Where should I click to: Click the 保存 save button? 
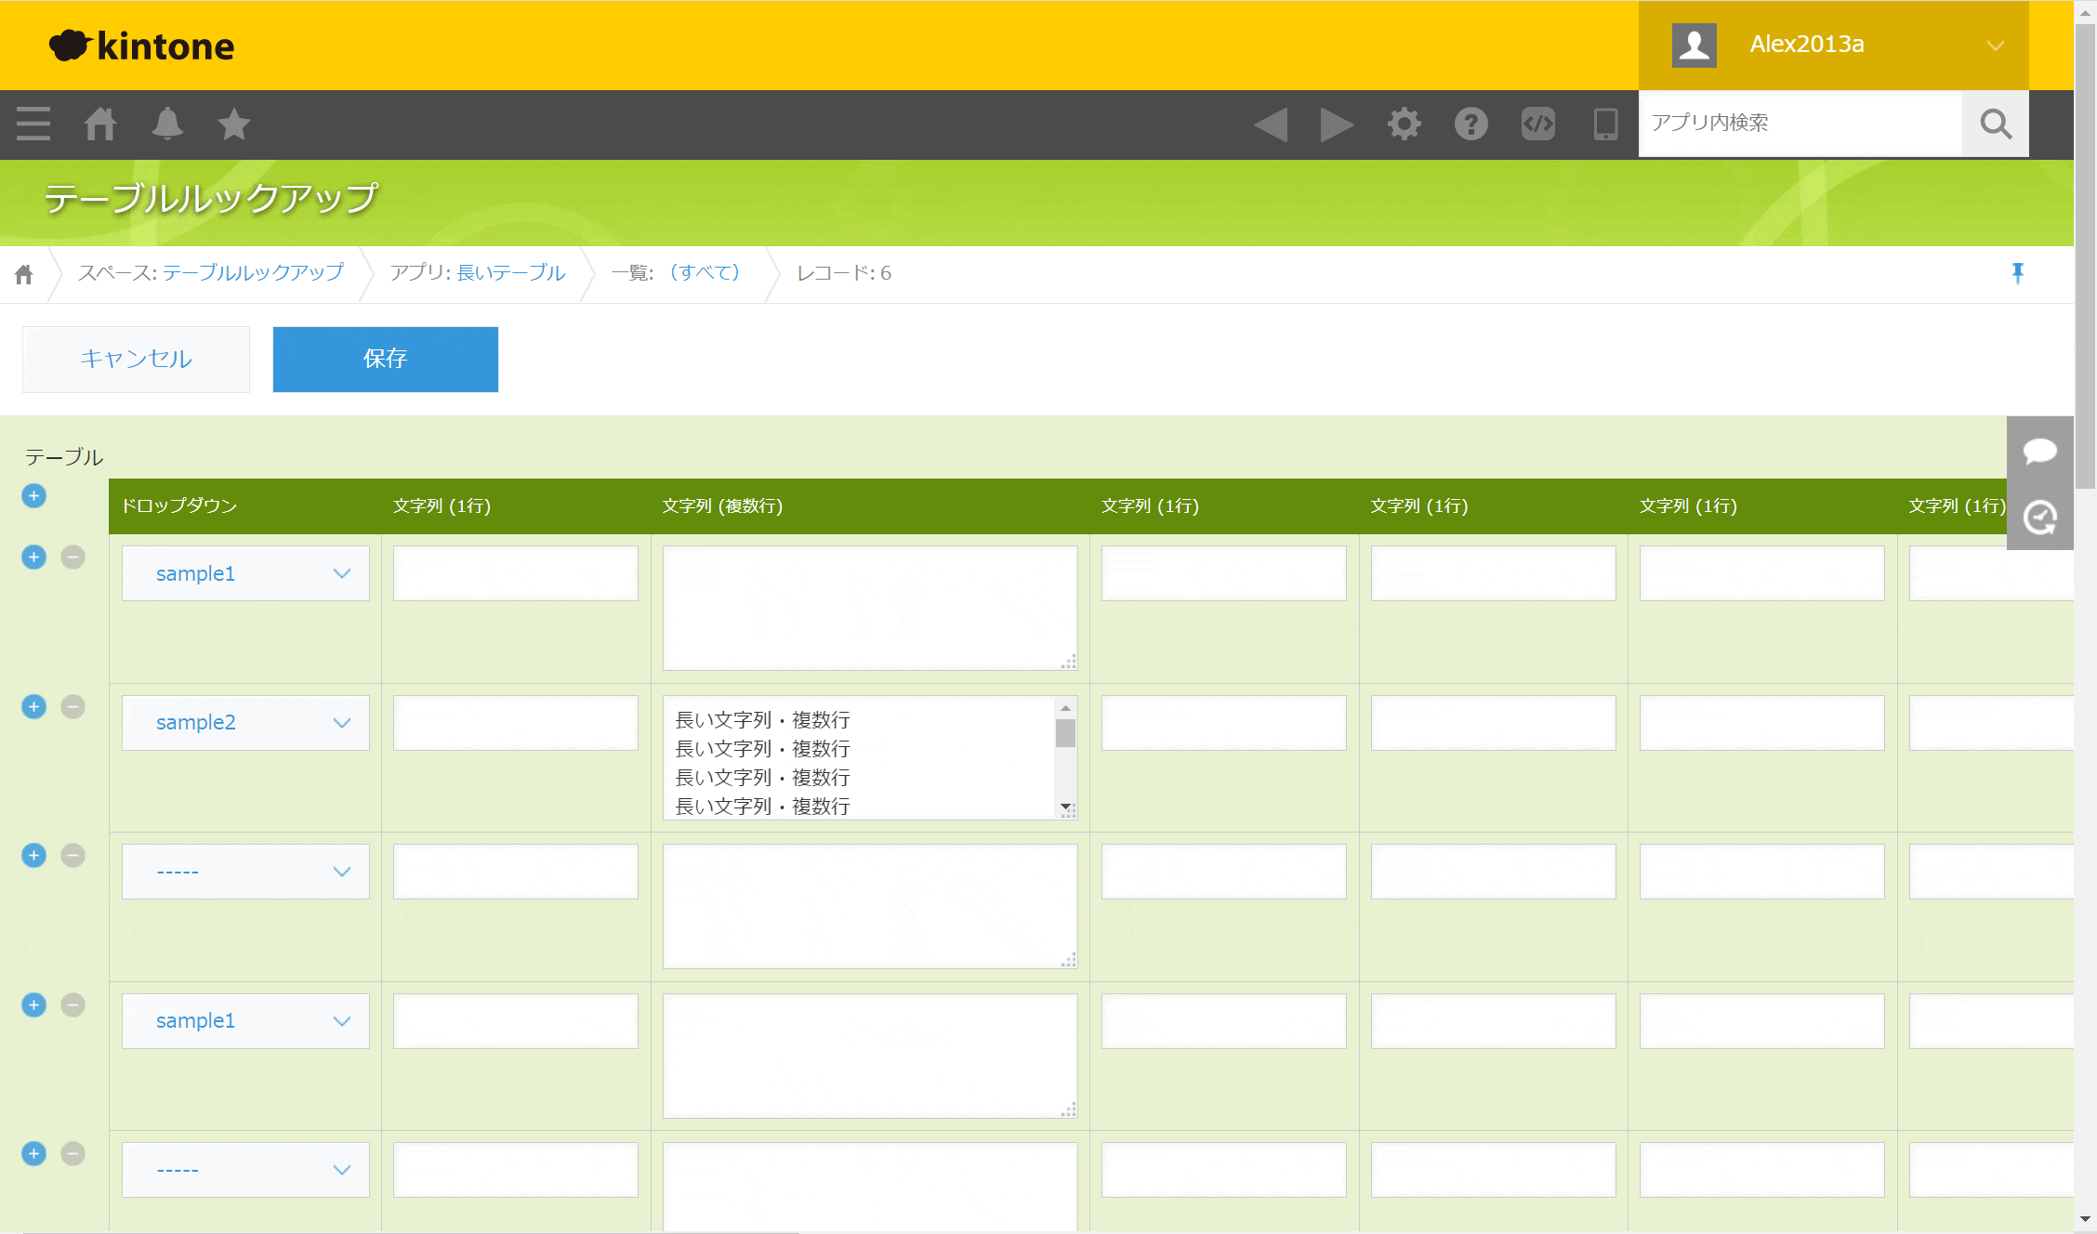(385, 359)
